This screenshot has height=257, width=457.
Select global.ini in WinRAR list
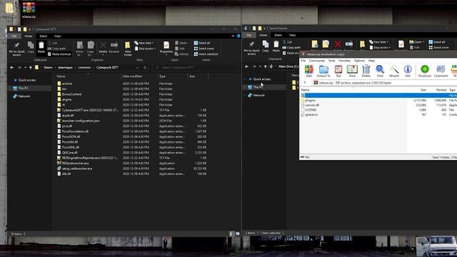tap(311, 115)
